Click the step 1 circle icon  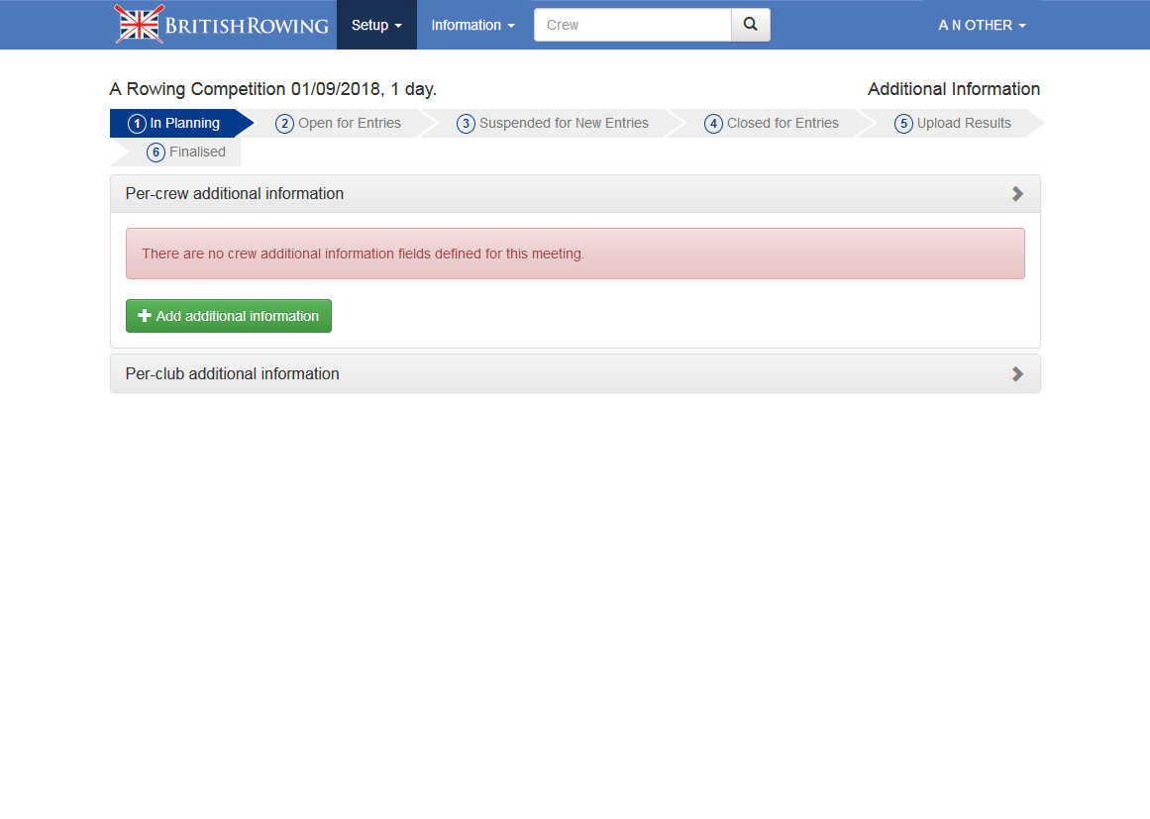(x=137, y=124)
